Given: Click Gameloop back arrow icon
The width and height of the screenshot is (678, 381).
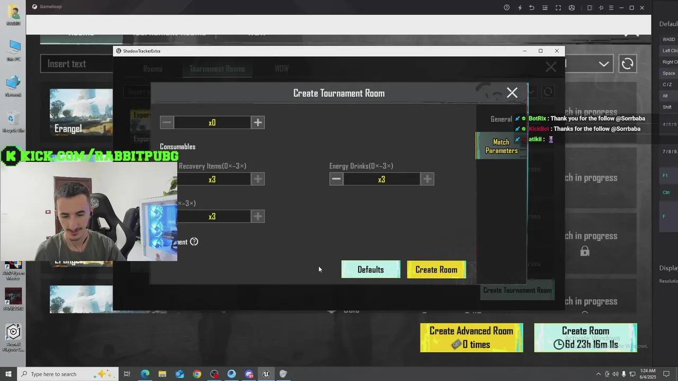Looking at the screenshot, I should tap(531, 7).
